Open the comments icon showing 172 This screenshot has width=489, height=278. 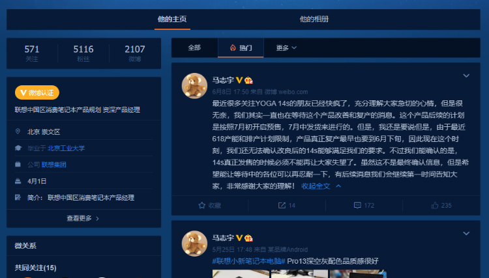pyautogui.click(x=364, y=206)
